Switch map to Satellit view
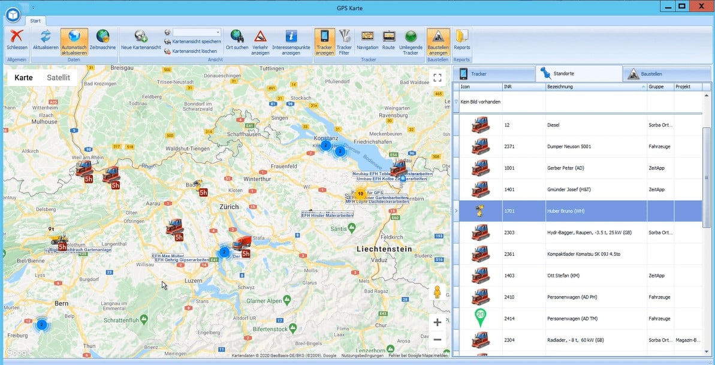Screen dimensions: 715x365 58,77
